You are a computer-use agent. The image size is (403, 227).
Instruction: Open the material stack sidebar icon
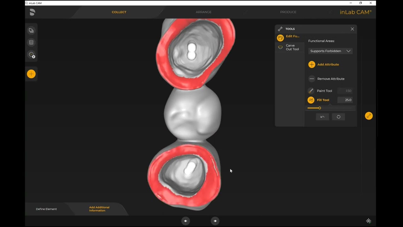(x=31, y=43)
